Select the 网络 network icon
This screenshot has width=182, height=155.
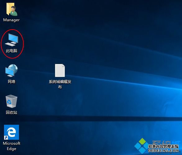pyautogui.click(x=11, y=70)
